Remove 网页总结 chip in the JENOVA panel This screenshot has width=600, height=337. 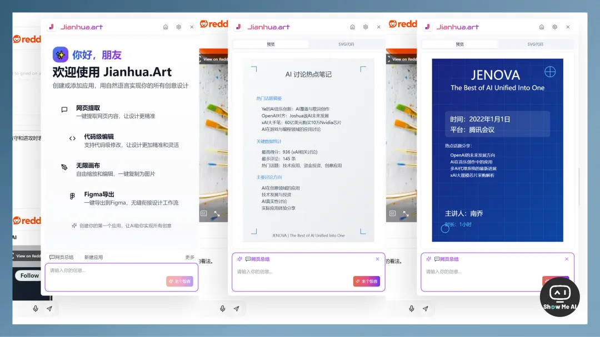567,259
